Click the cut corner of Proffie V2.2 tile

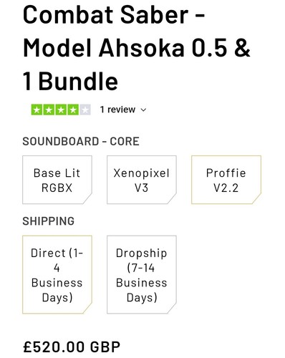coord(256,200)
